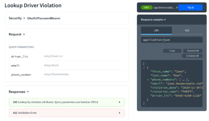The image size is (209, 121).
Task: Collapse the JSON object minus icon
Action: click(x=144, y=67)
